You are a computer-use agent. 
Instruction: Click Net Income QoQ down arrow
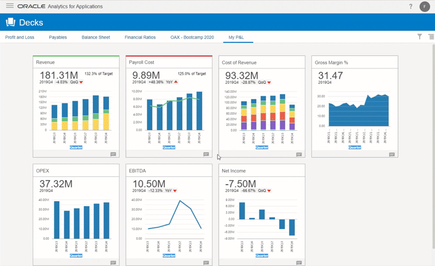pos(269,190)
